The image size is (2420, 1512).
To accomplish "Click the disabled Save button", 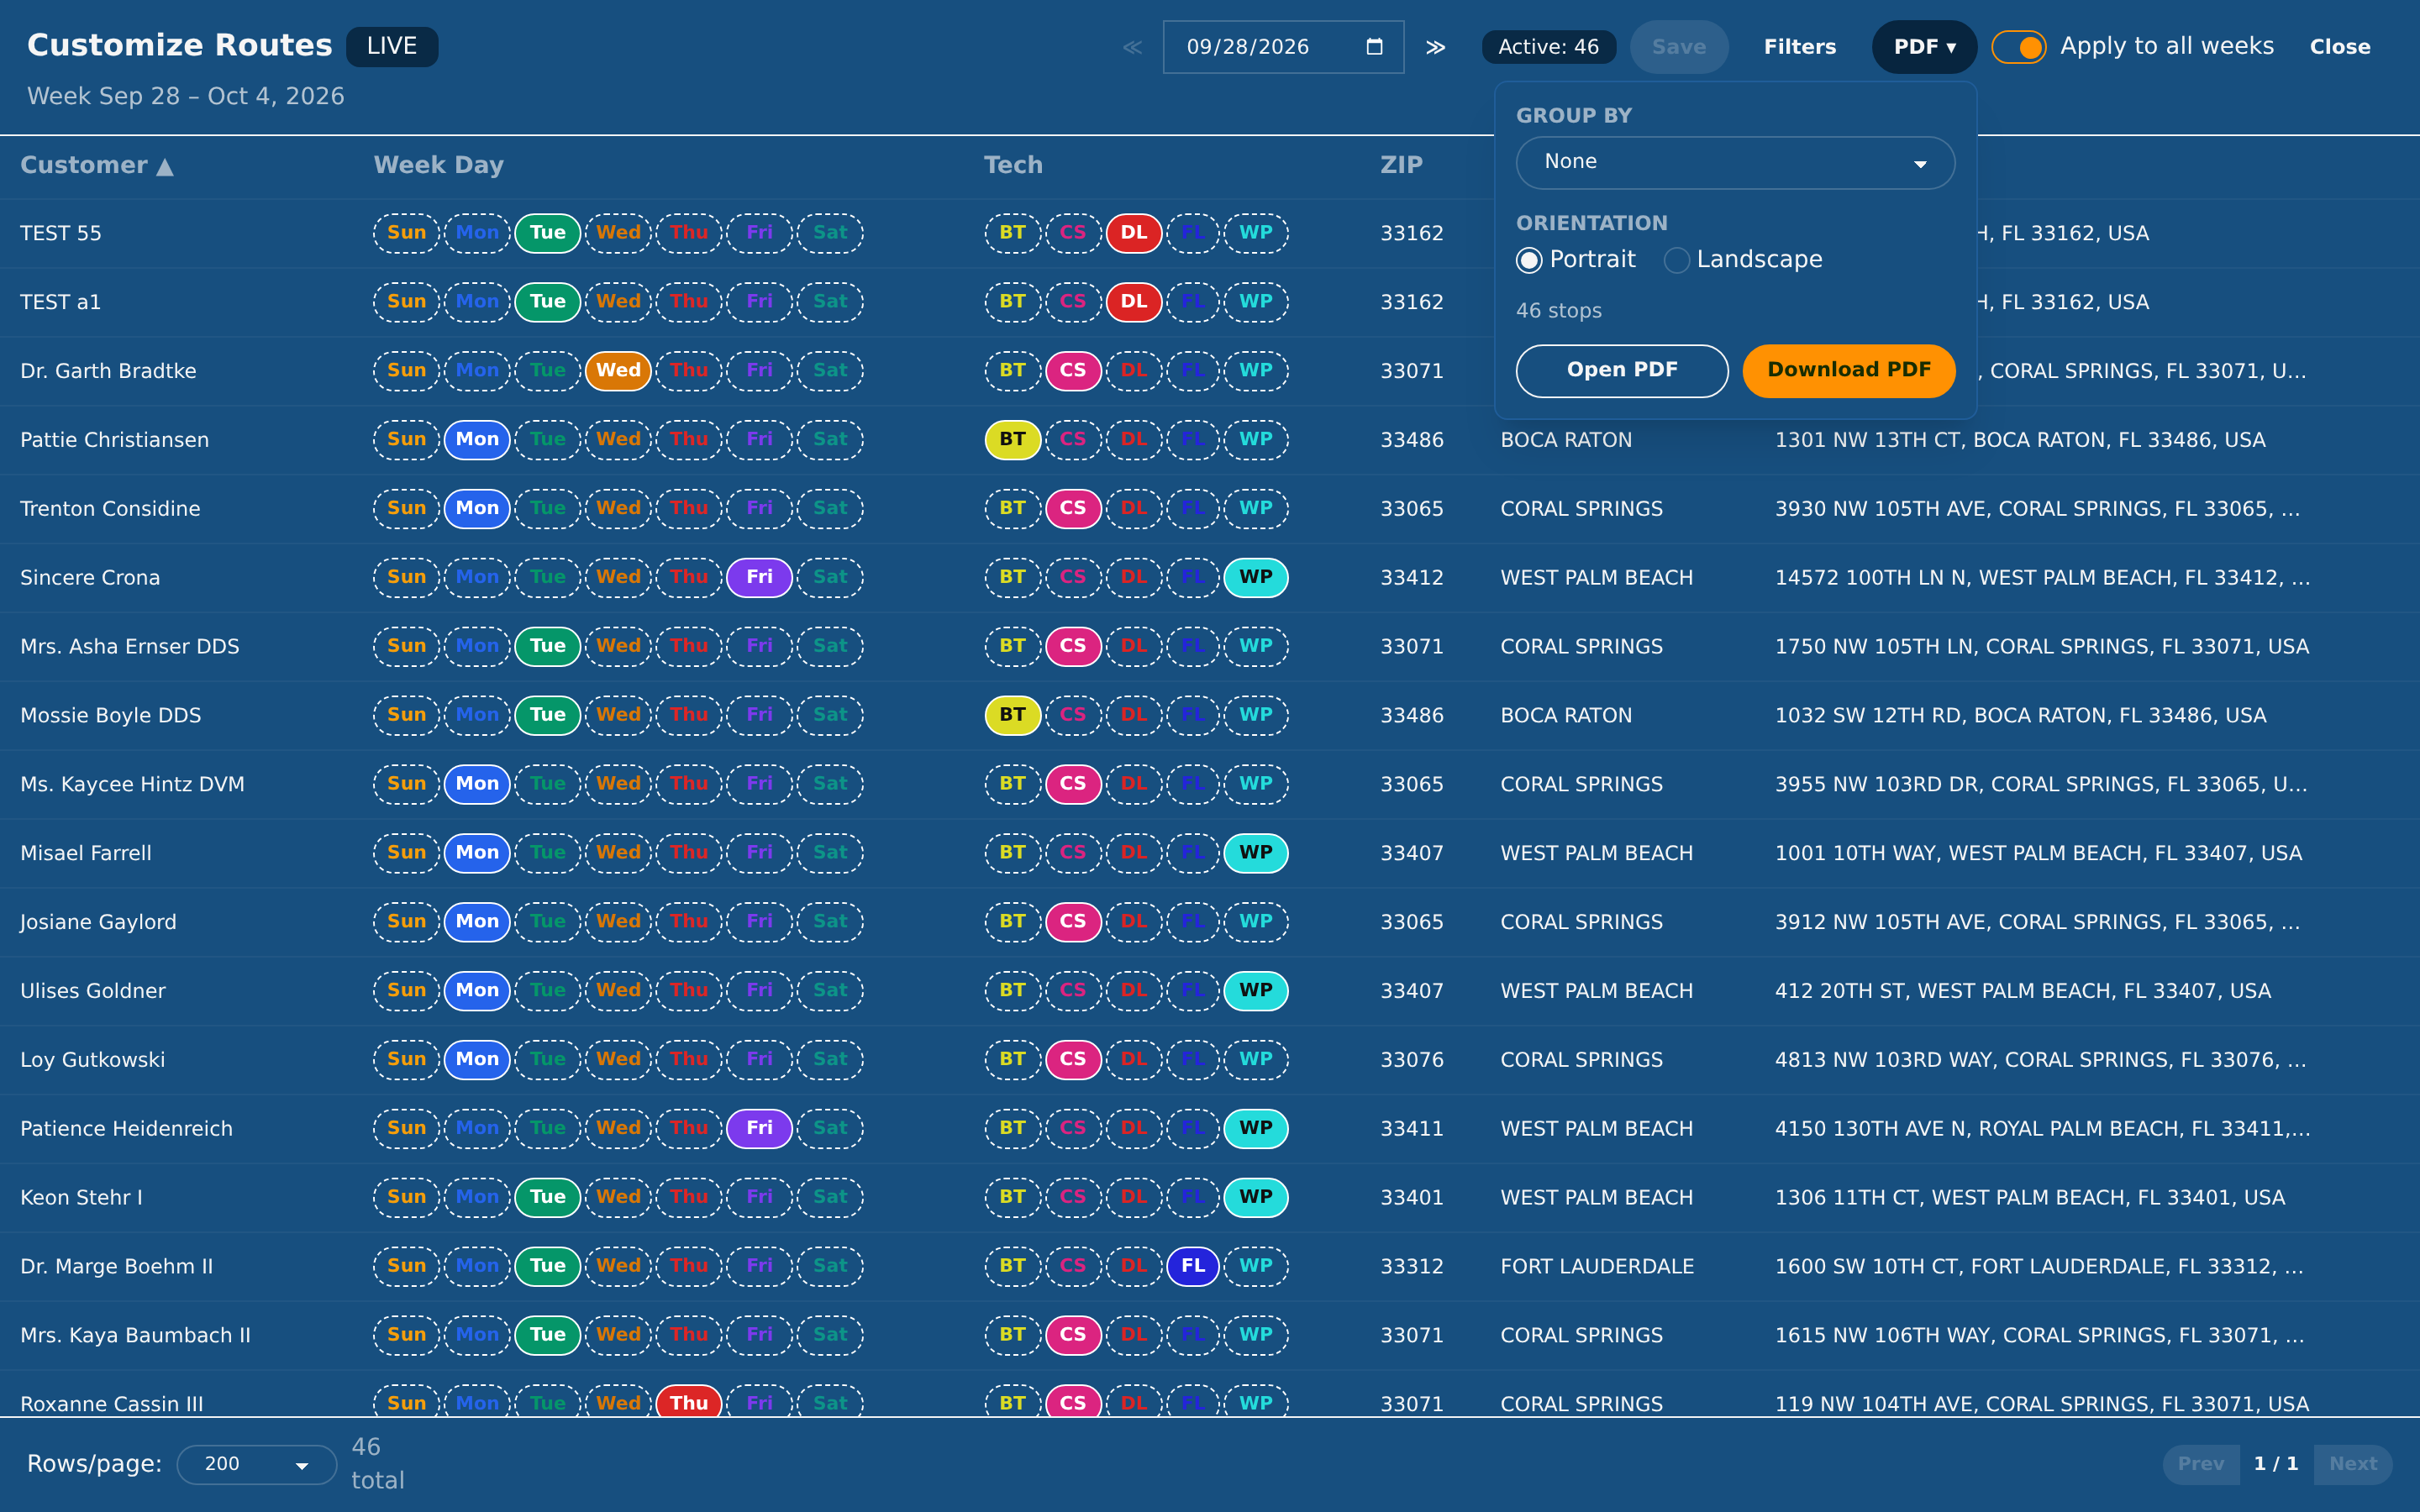I will coord(1678,47).
